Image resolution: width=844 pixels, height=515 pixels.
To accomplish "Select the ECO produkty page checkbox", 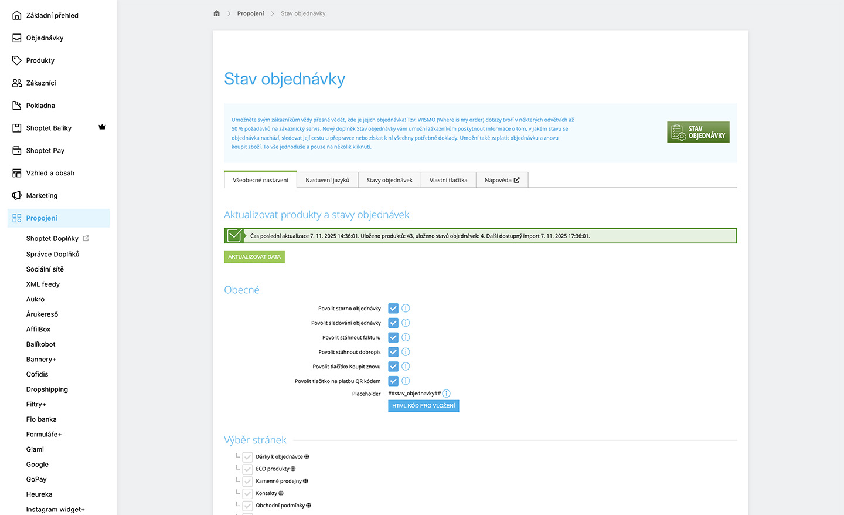I will [x=247, y=469].
